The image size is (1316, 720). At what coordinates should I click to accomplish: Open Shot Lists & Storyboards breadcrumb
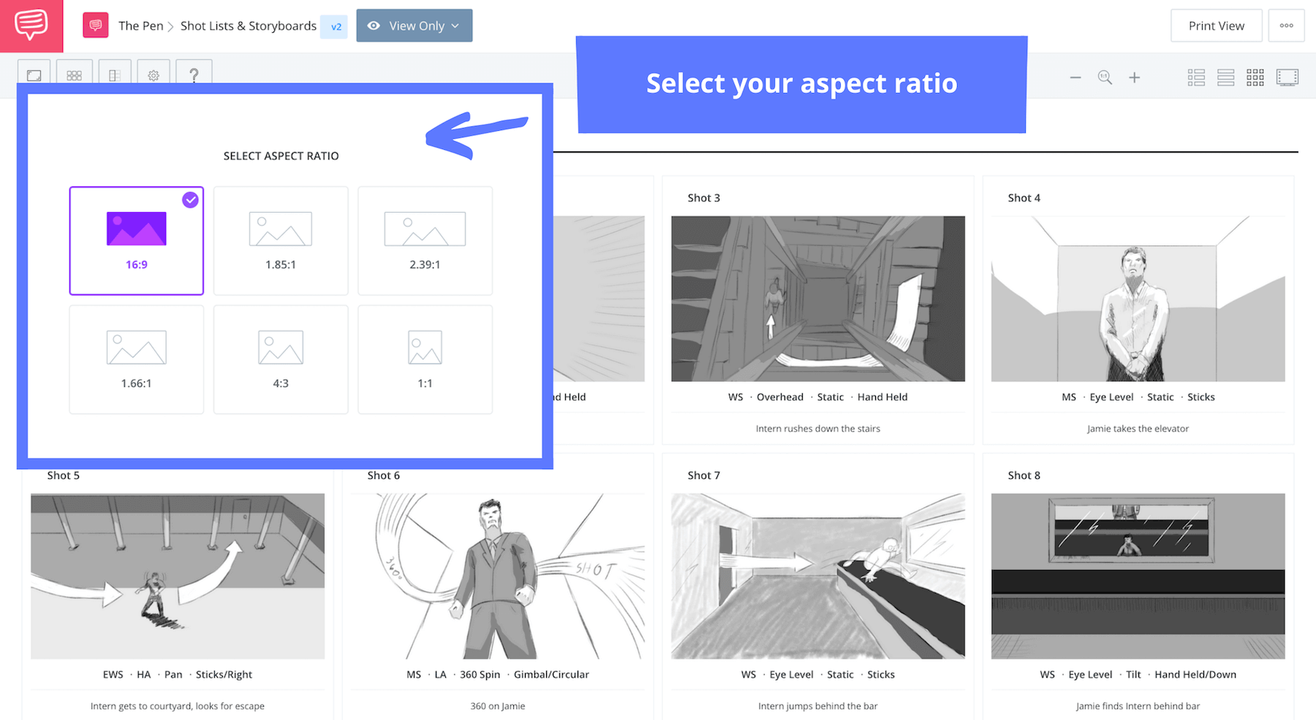[x=249, y=26]
